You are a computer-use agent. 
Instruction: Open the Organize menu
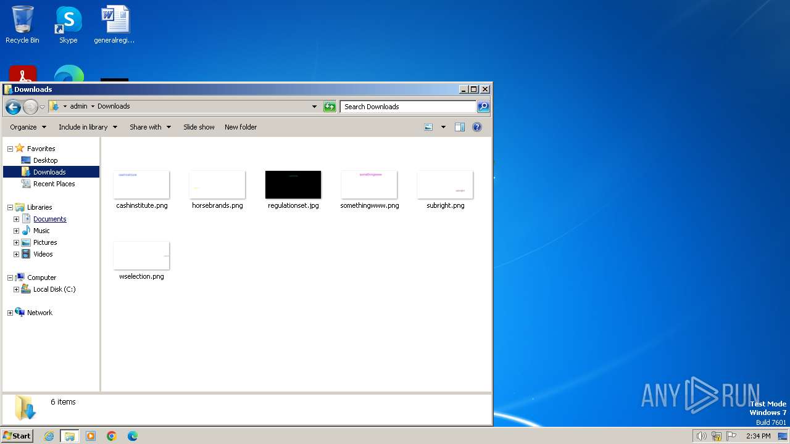click(x=28, y=127)
